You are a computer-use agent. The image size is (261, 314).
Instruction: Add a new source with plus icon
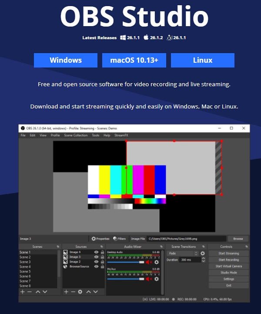(66, 292)
